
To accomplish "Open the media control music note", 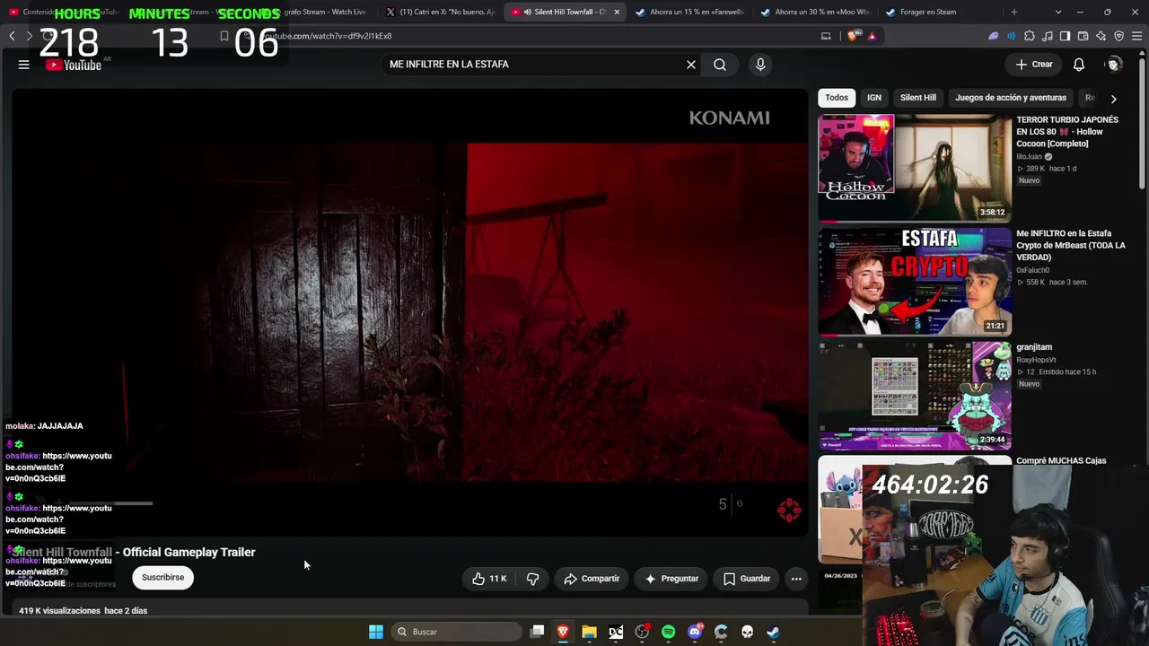I will tap(1047, 36).
